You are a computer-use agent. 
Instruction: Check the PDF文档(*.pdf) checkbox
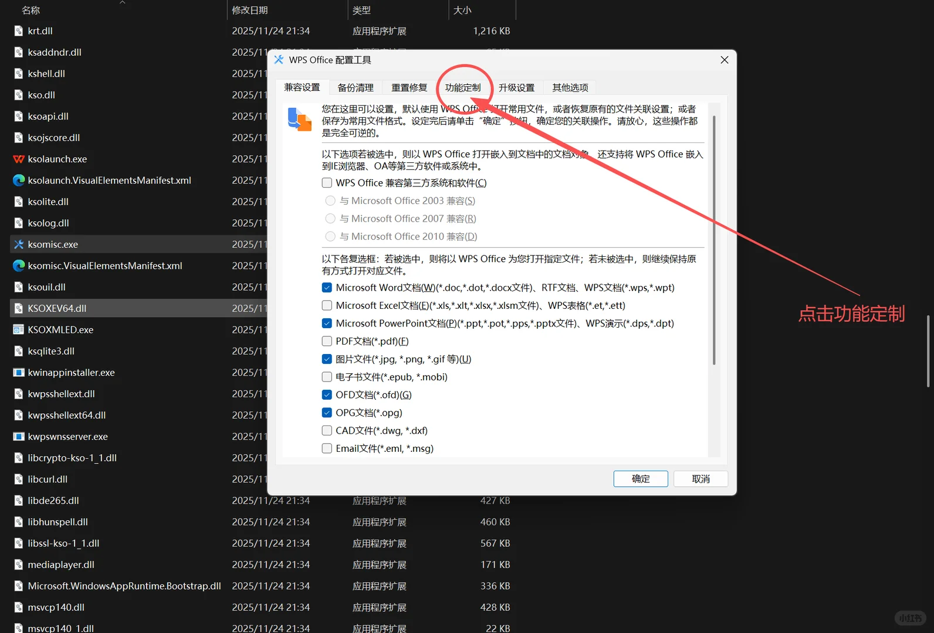327,341
